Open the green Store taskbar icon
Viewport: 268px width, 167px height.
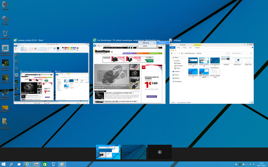[x=45, y=164]
